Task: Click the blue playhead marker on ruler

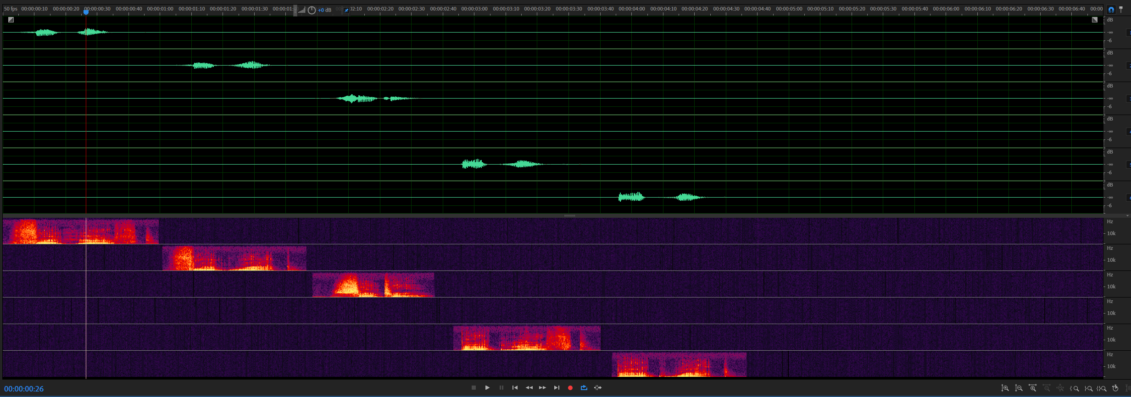Action: 86,12
